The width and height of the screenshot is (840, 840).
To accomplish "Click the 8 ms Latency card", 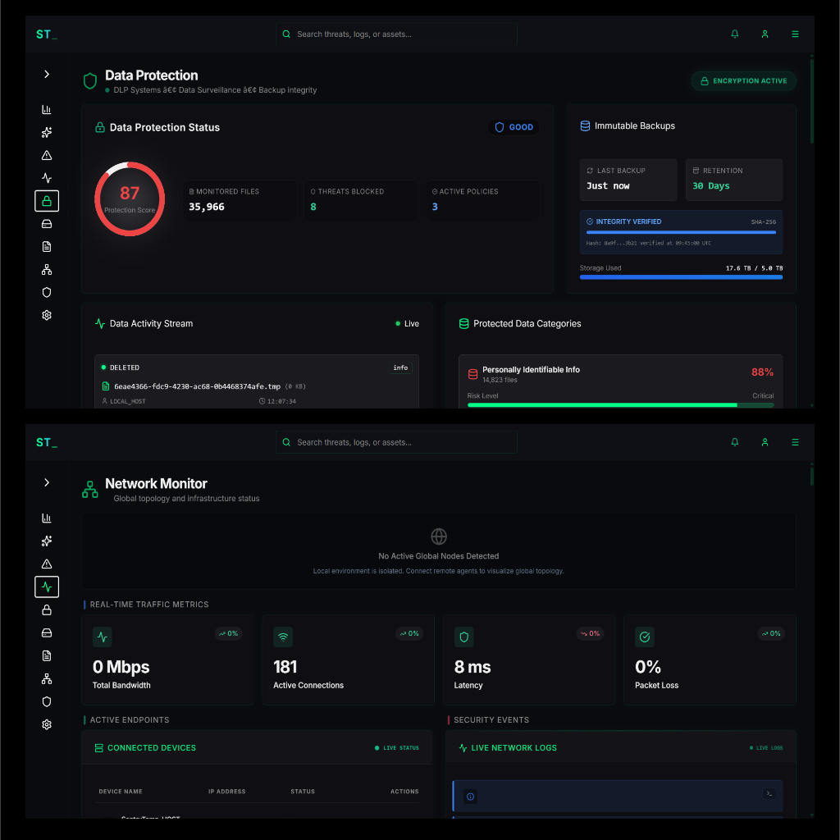I will [x=529, y=660].
